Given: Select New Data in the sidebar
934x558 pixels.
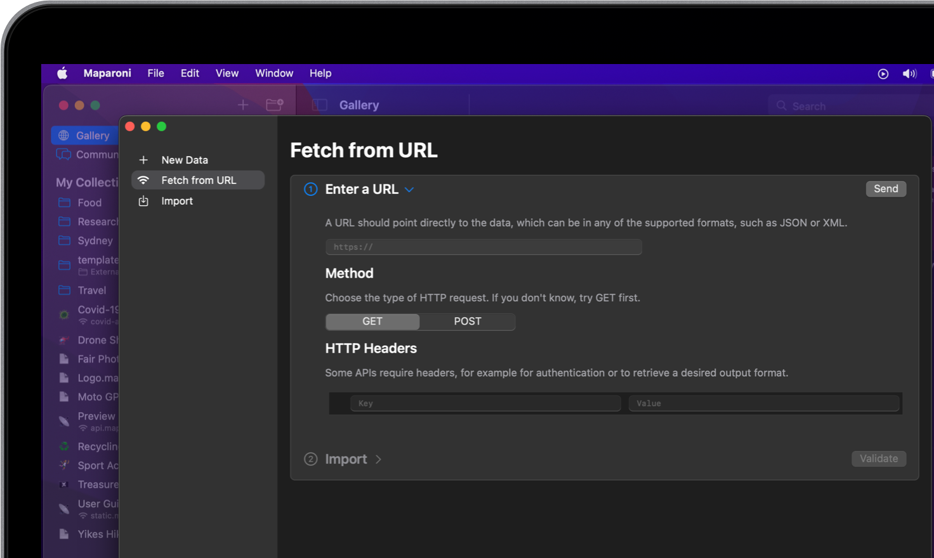Looking at the screenshot, I should point(198,160).
